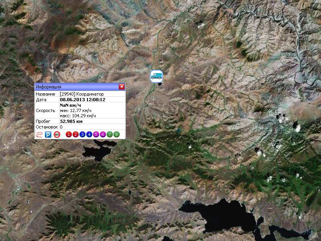Click the blue parking P icon
The width and height of the screenshot is (321, 241).
tap(48, 135)
